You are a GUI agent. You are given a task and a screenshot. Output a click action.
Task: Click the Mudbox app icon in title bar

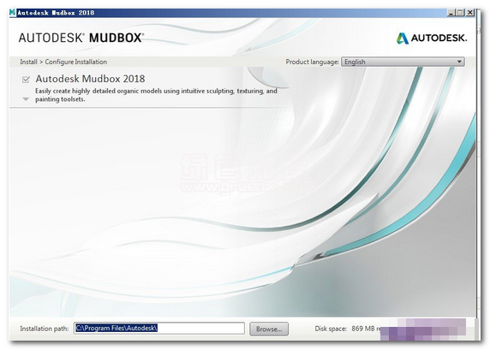pos(13,13)
